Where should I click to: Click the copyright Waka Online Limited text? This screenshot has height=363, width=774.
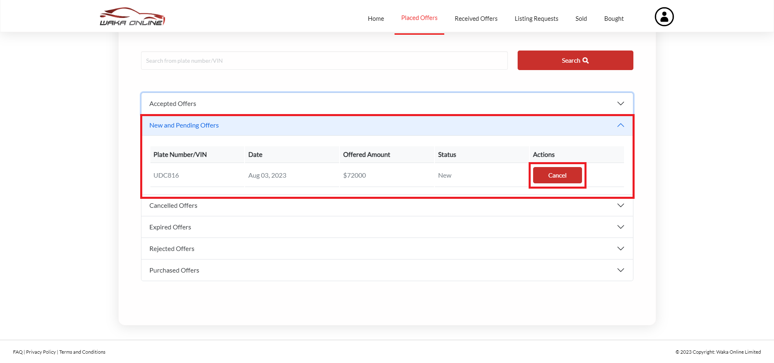pyautogui.click(x=718, y=352)
